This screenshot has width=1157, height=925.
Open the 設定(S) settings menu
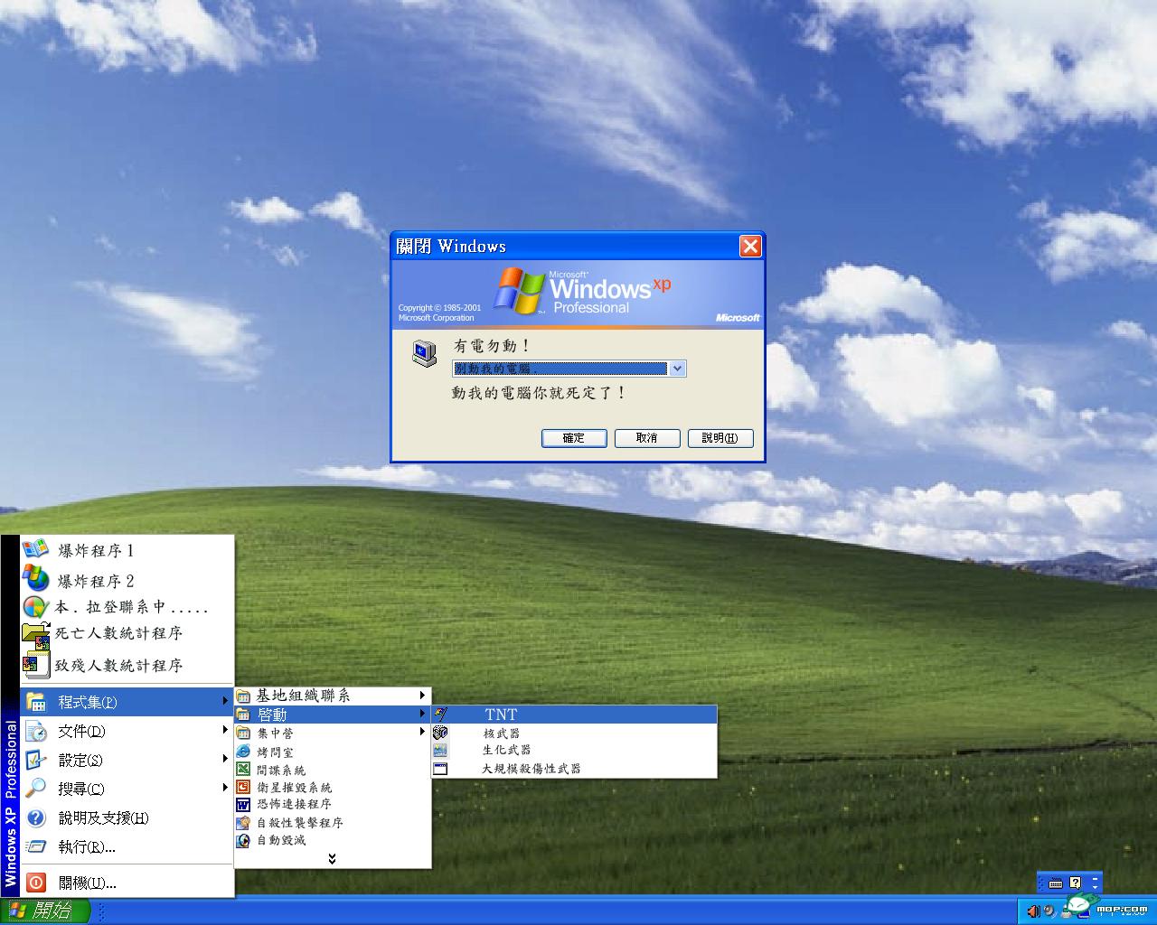[x=127, y=760]
